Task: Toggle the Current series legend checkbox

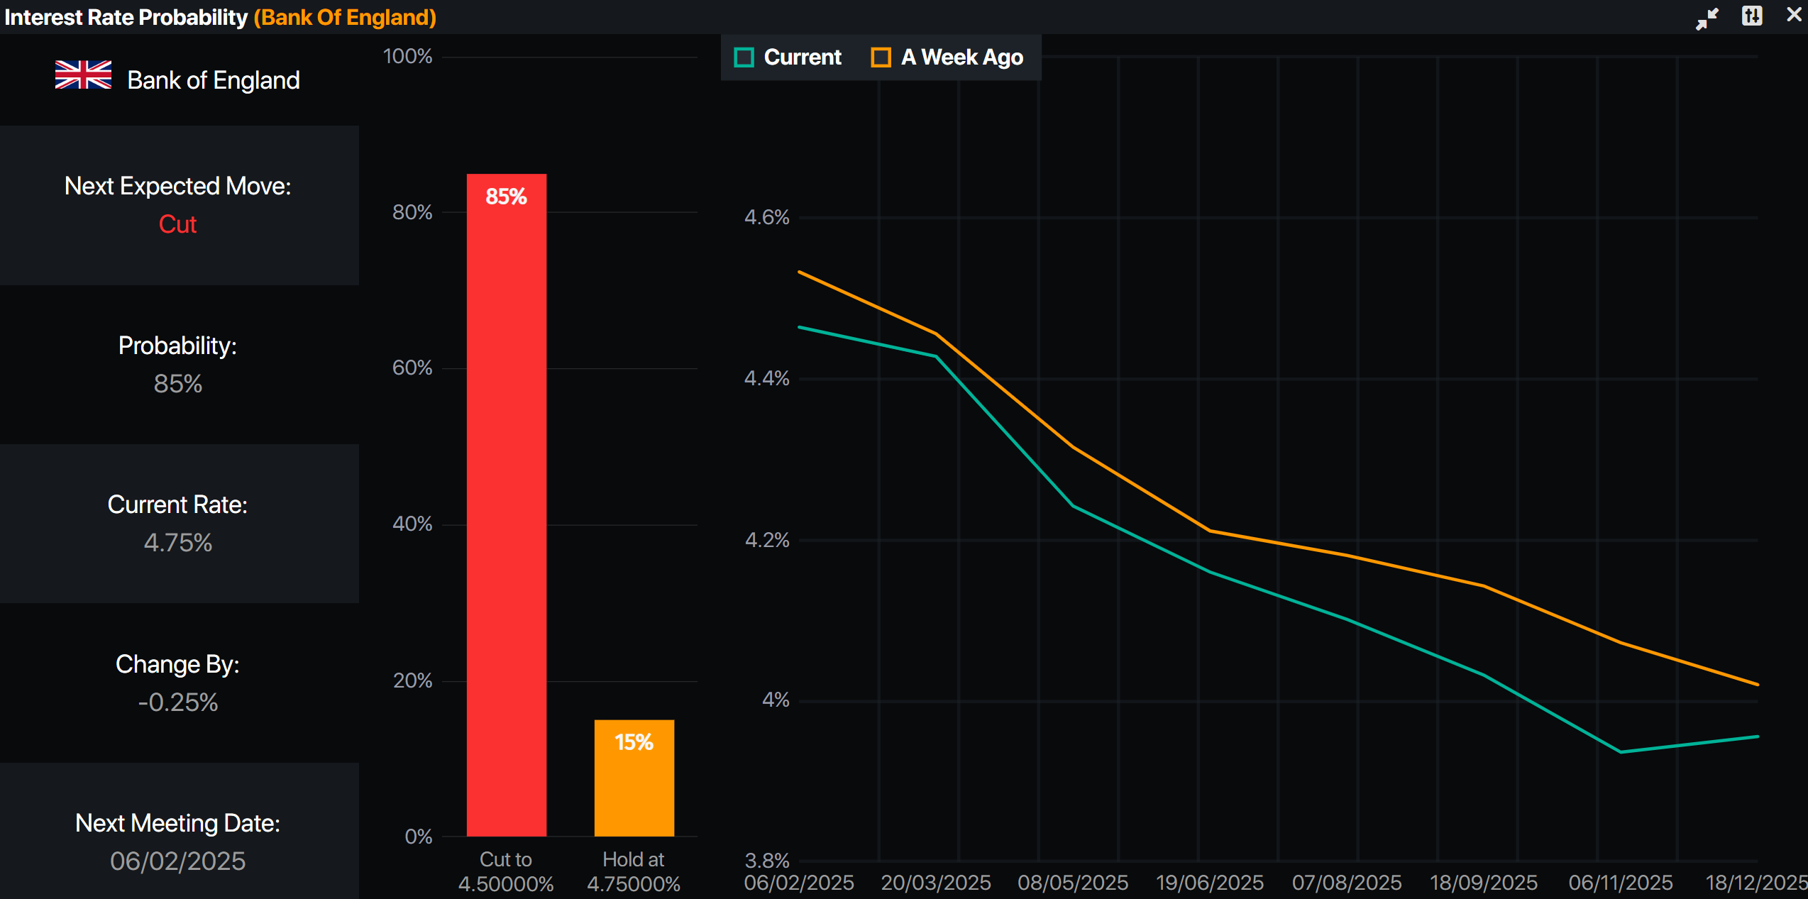Action: coord(744,57)
